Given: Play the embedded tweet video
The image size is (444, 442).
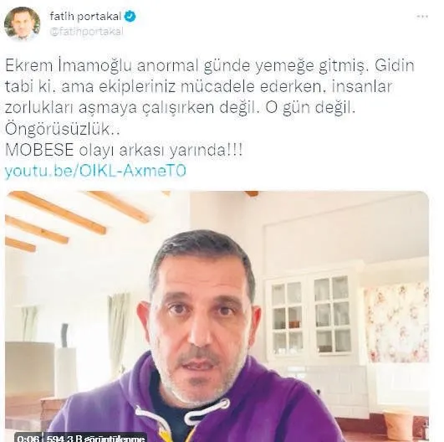Looking at the screenshot, I should coord(217,316).
